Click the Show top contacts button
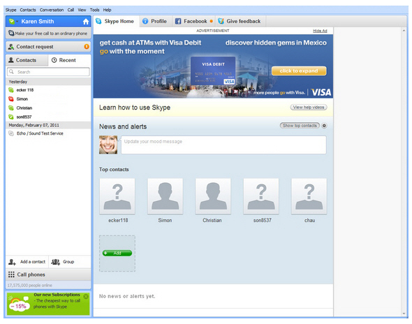The width and height of the screenshot is (412, 324). pyautogui.click(x=300, y=126)
